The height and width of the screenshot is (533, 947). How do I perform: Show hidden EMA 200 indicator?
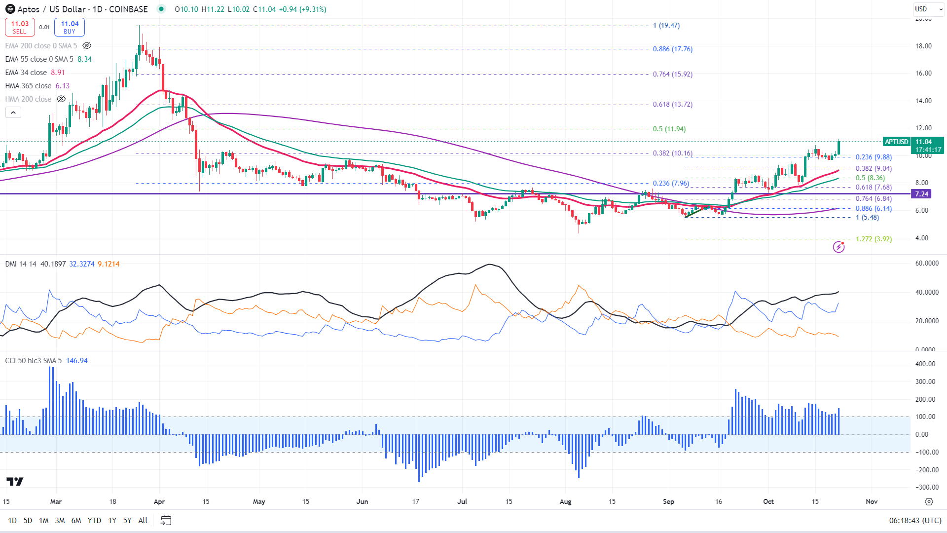pos(87,45)
